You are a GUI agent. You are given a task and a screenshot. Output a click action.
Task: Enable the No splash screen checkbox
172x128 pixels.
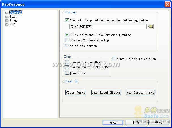pyautogui.click(x=67, y=46)
